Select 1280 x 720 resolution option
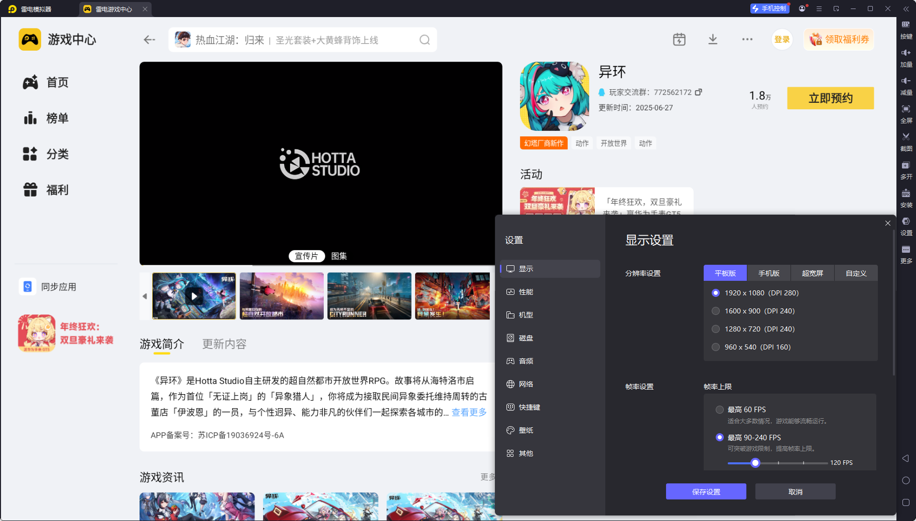 click(716, 329)
